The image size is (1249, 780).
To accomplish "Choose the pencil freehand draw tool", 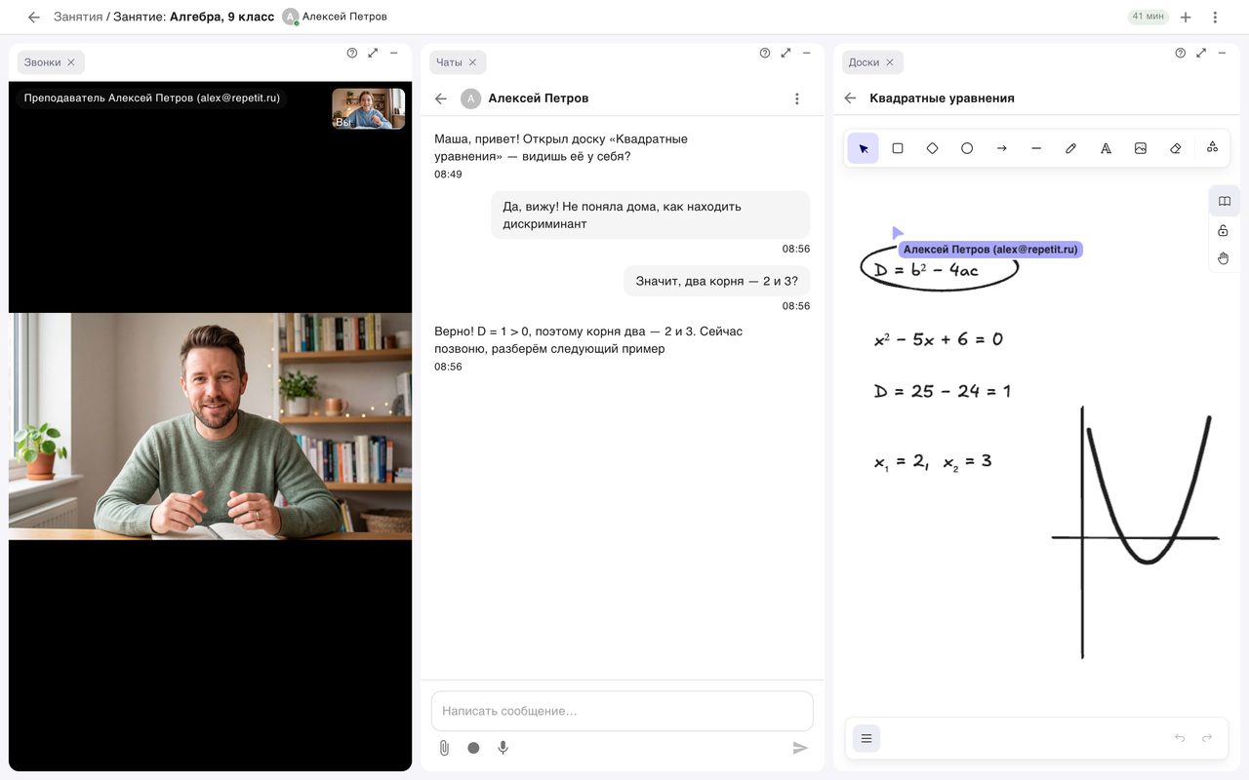I will pos(1070,148).
